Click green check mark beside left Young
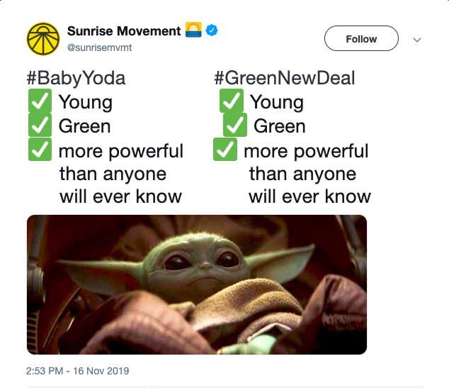This screenshot has width=449, height=390. [40, 102]
